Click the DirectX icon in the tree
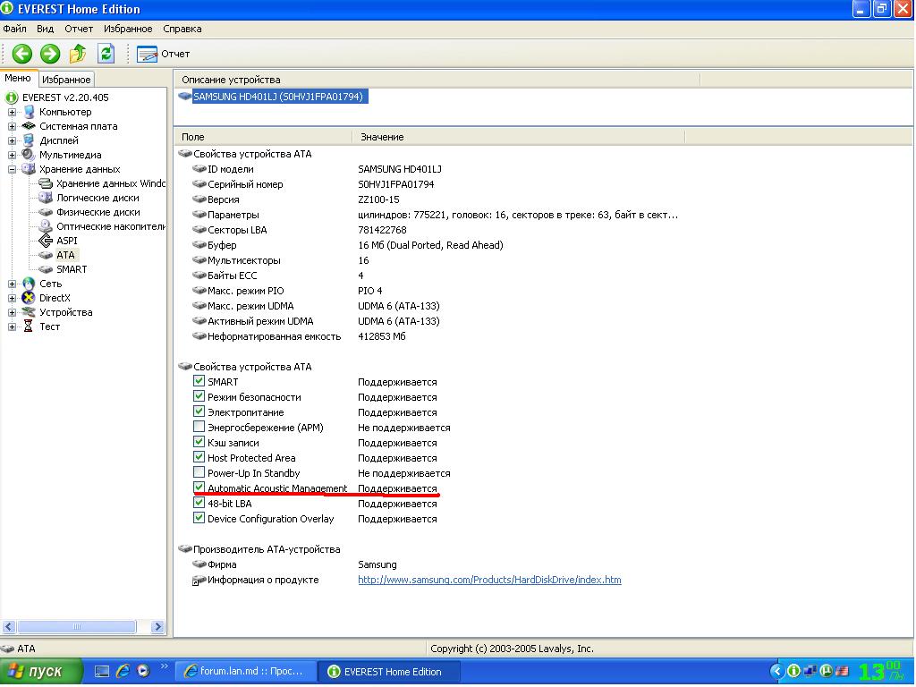 (x=29, y=298)
